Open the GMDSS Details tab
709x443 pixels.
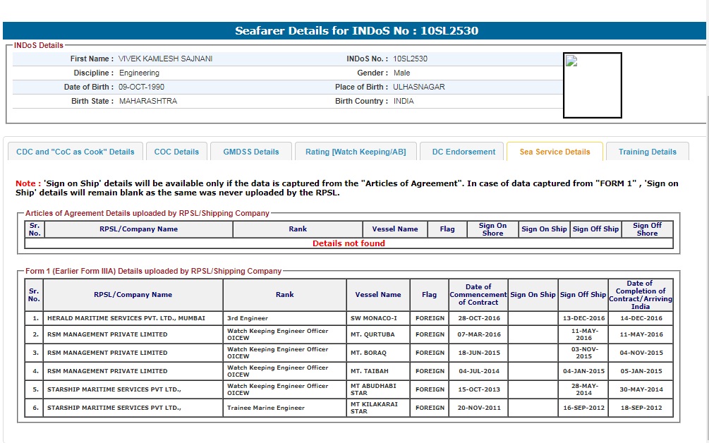tap(251, 152)
